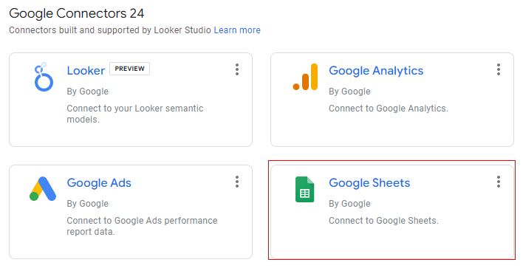Click 'By Google' text in the Looker card
This screenshot has height=268, width=523.
tap(87, 92)
